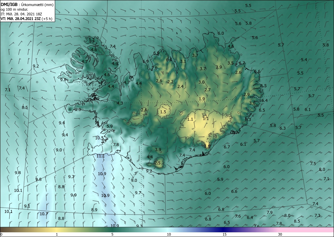The width and height of the screenshot is (334, 237).
Task: Pick the 1.0 value label
Action: pos(207,146)
